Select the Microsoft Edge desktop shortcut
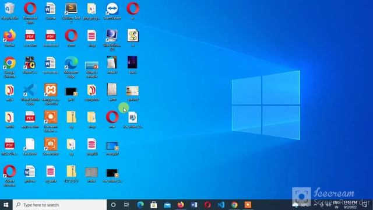This screenshot has height=210, width=373. coord(71,67)
